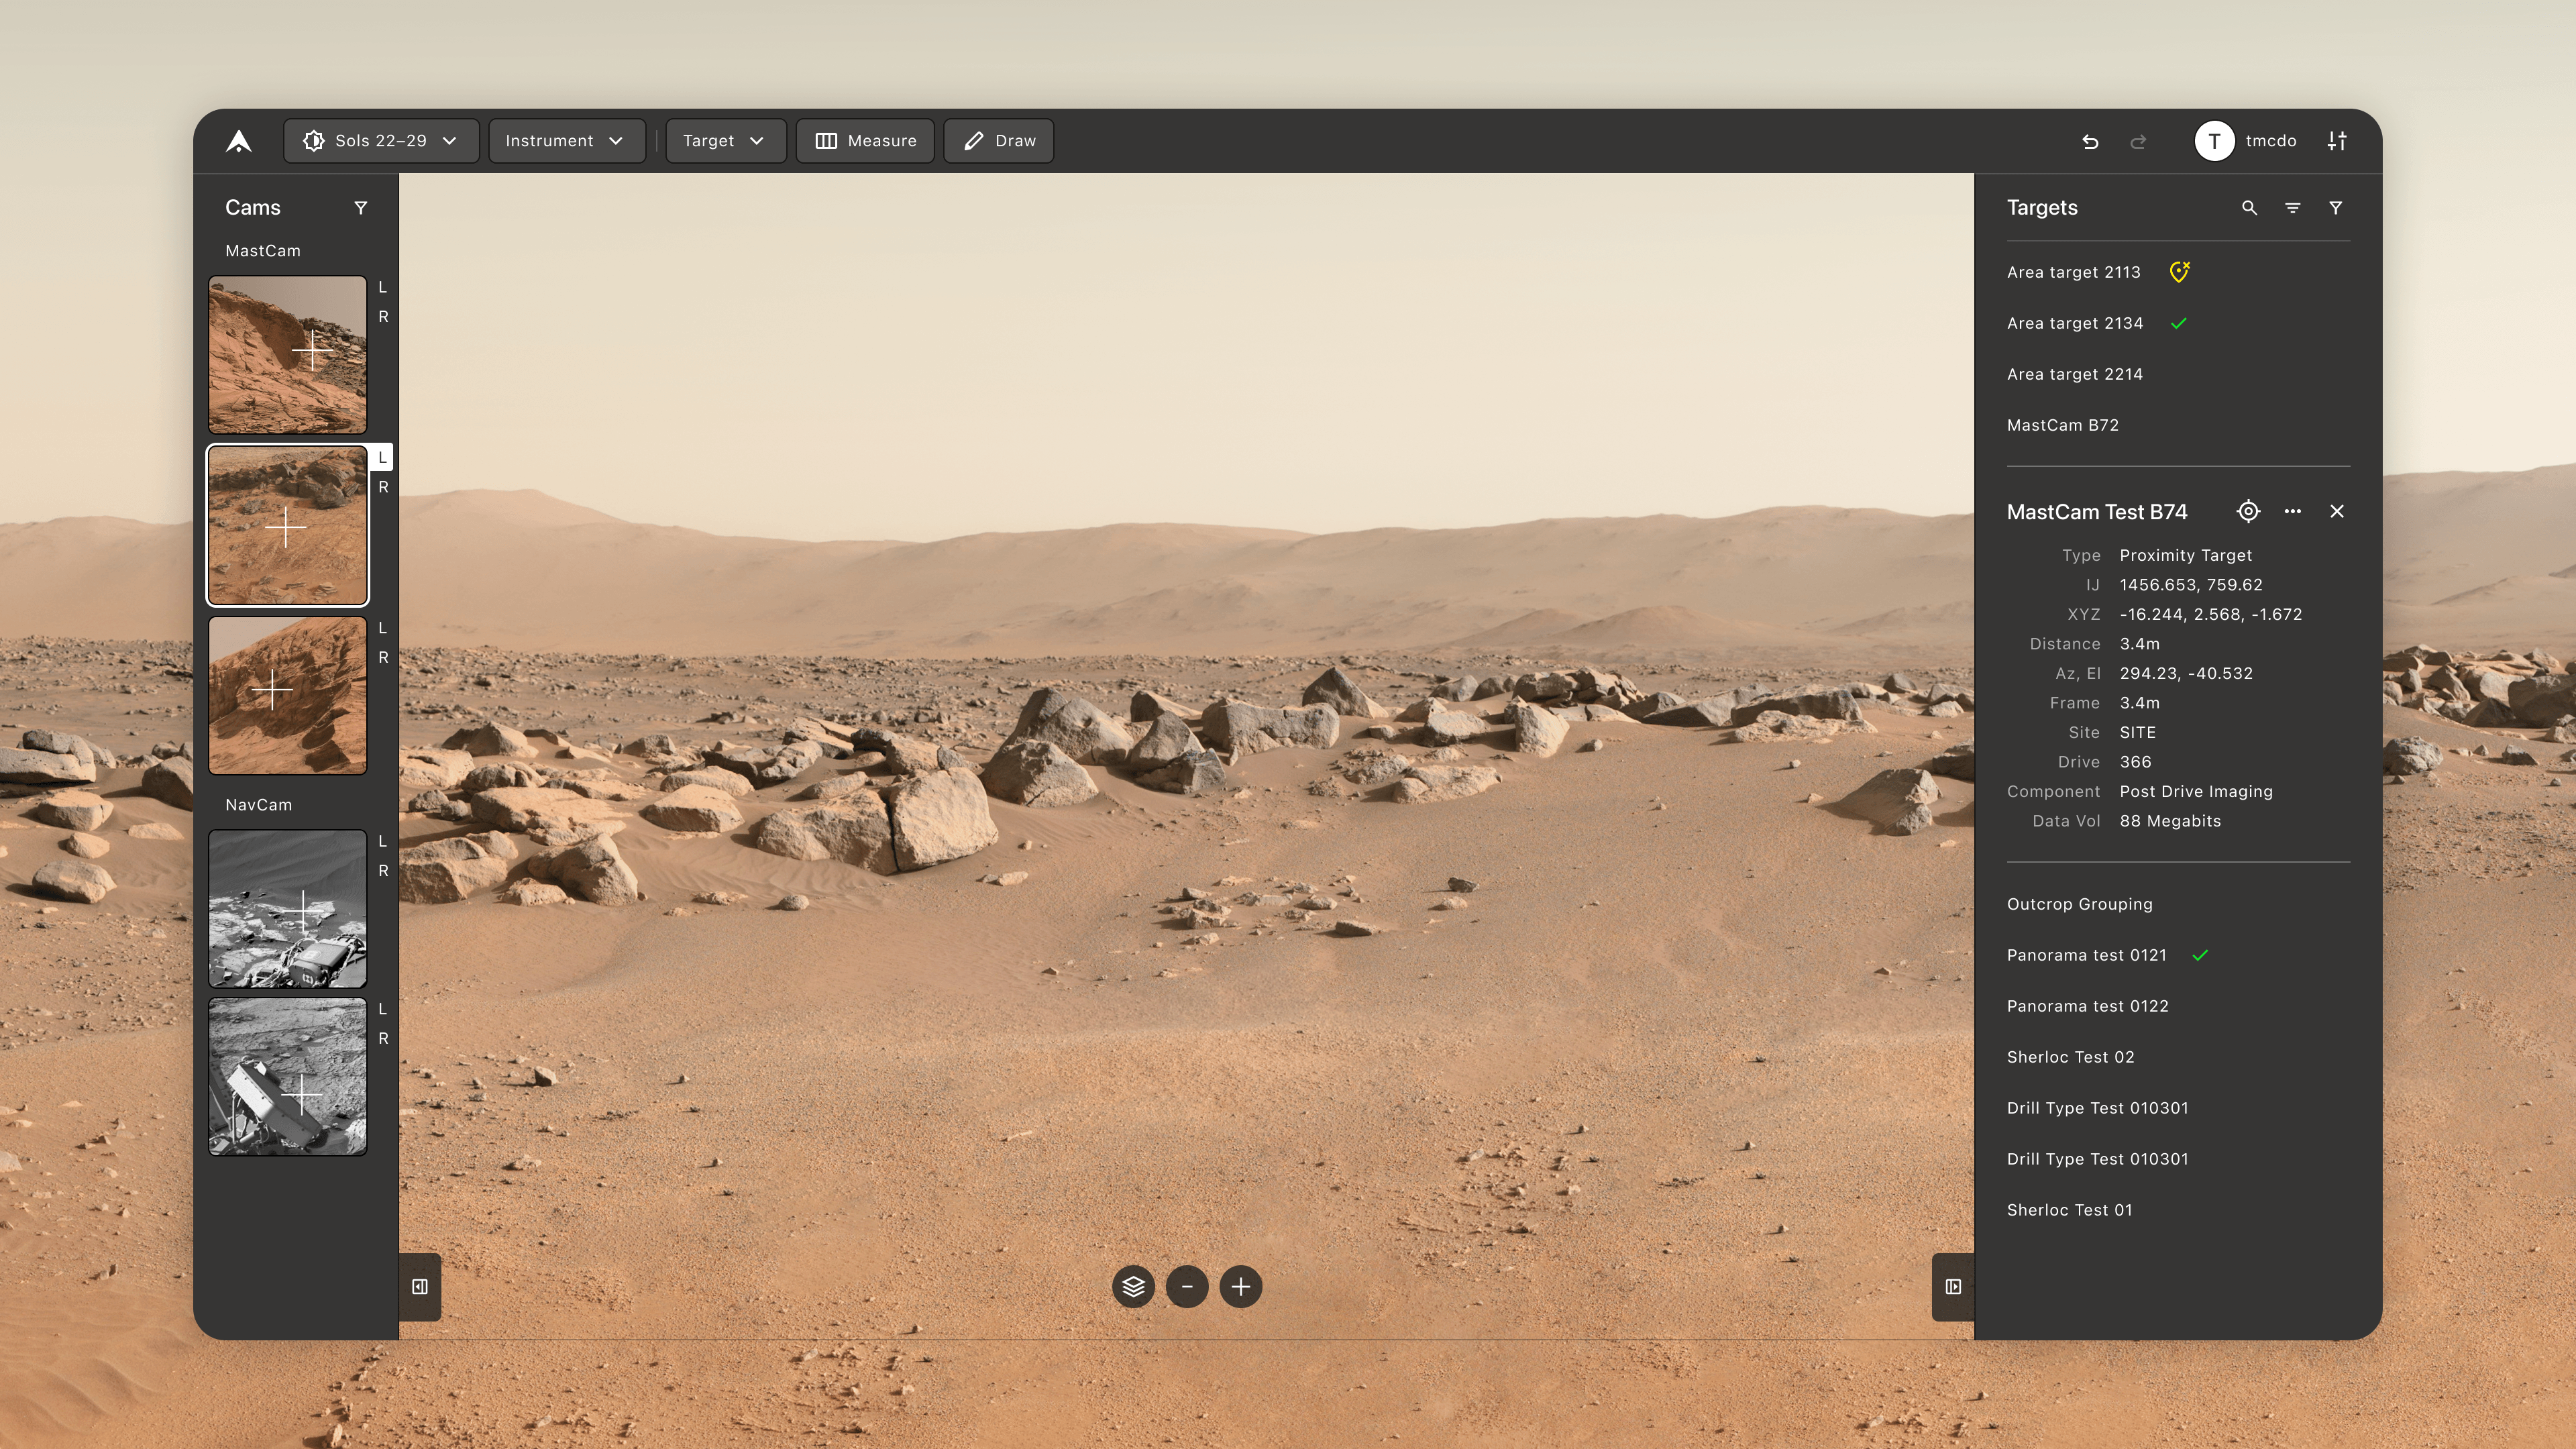Viewport: 2576px width, 1449px height.
Task: Locate MastCam Test B74 with crosshair icon
Action: tap(2248, 511)
